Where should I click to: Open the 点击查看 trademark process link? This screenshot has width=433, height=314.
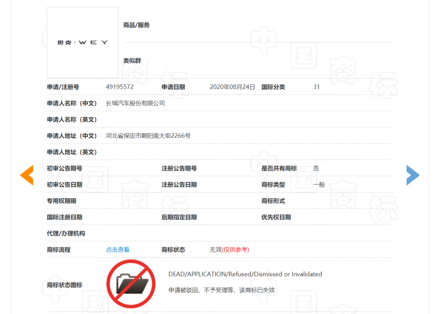pos(118,250)
